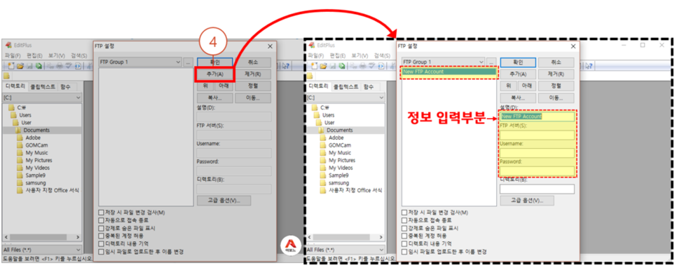Click browser view icon in right EditPlus toolbar
This screenshot has height=268, width=677.
(x=381, y=66)
